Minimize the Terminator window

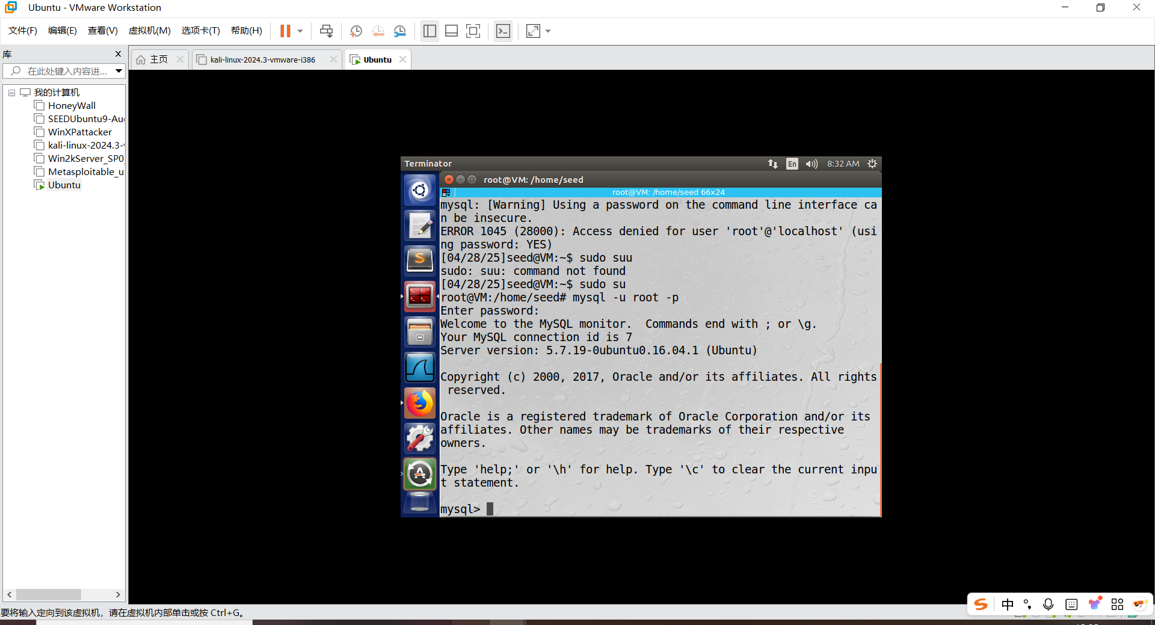click(x=460, y=179)
